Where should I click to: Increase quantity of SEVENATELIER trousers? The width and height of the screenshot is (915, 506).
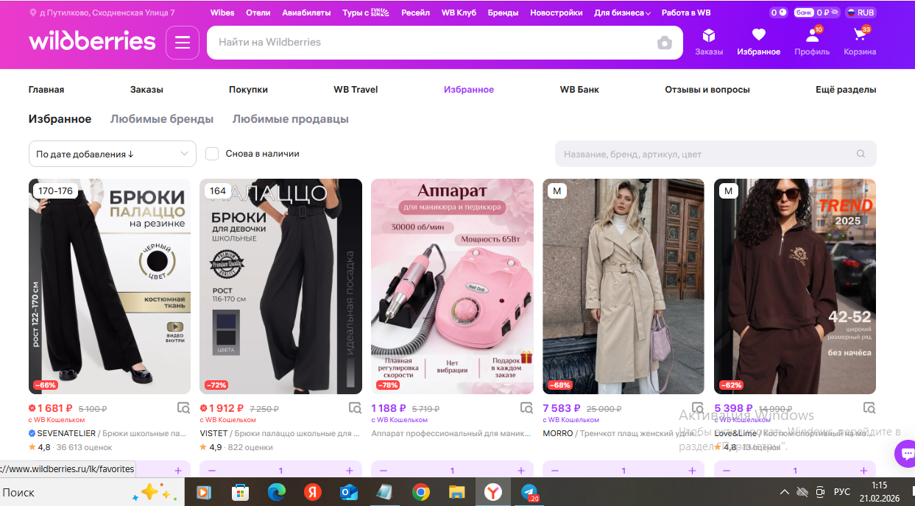click(x=178, y=470)
